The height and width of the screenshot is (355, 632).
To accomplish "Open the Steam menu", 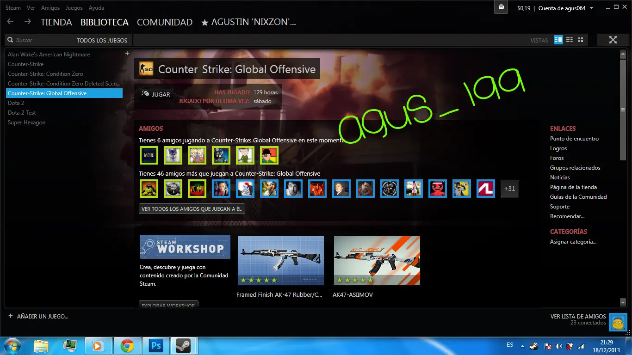I will tap(13, 8).
